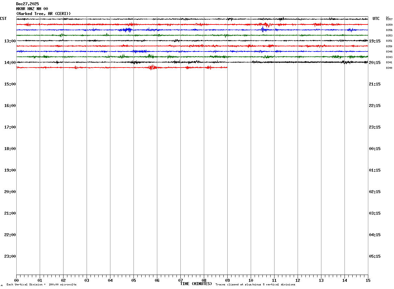This screenshot has width=394, height=289.
Task: Select the 20:00 CST hour label
Action: pyautogui.click(x=10, y=192)
